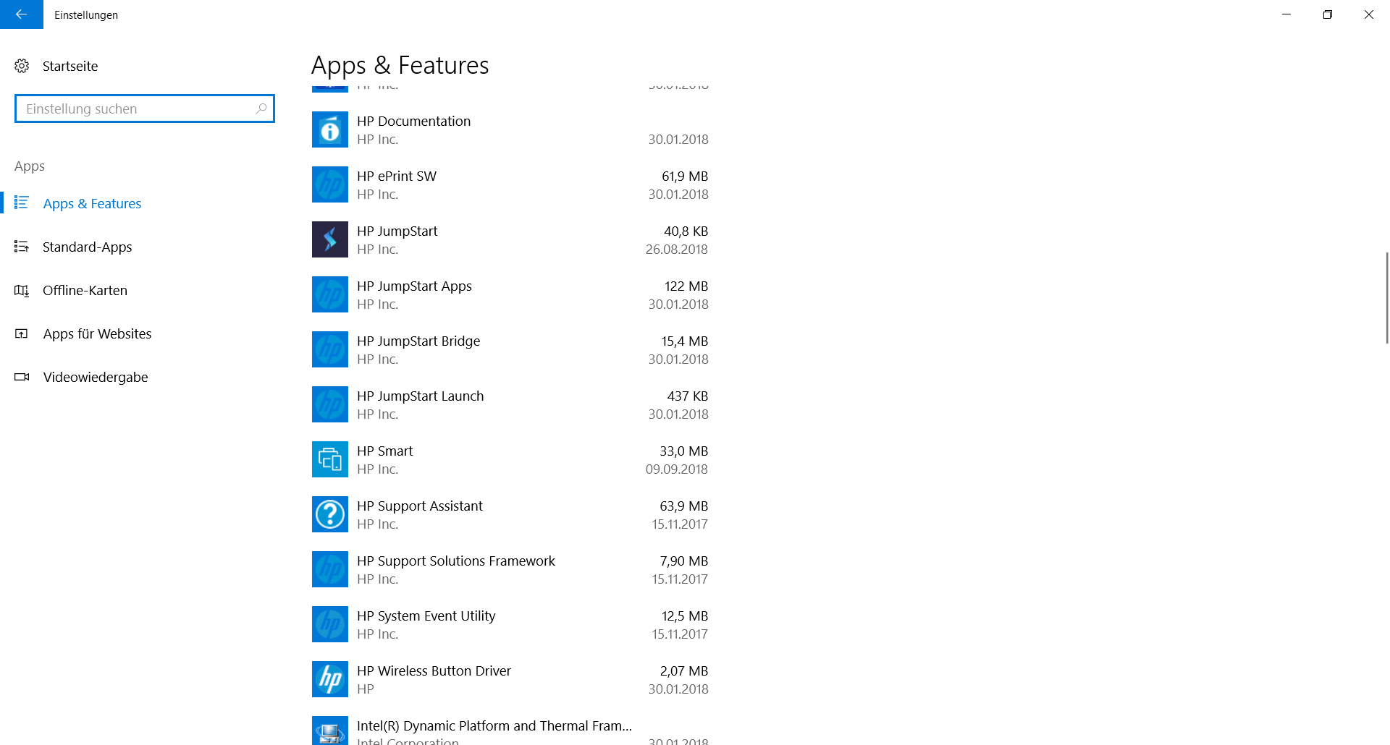Viewport: 1390px width, 745px height.
Task: Select the HP JumpStart Apps entry name
Action: (414, 286)
